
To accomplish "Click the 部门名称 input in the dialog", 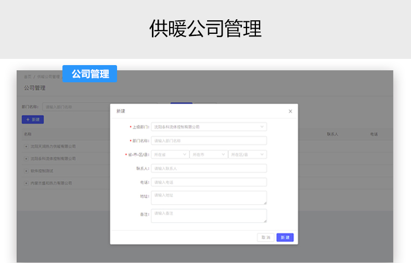I will (x=209, y=141).
